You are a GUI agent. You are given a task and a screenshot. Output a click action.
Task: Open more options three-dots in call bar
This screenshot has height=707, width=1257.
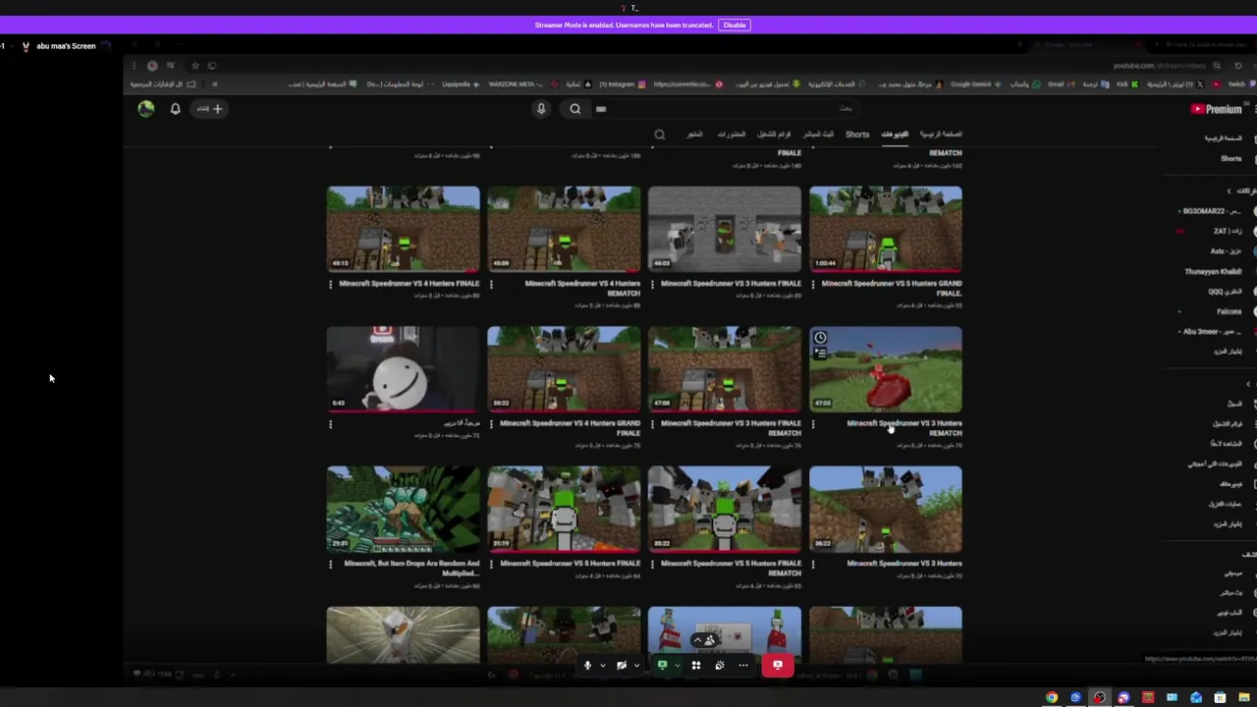[743, 666]
